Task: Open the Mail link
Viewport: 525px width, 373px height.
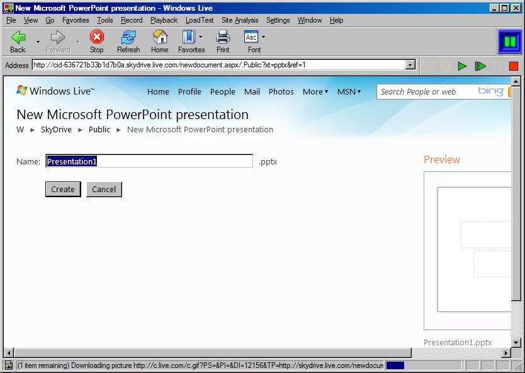Action: (252, 91)
